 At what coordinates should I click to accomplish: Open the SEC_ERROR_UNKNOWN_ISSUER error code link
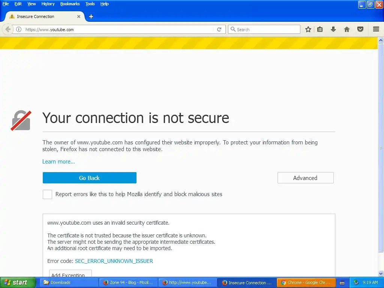[x=114, y=261]
